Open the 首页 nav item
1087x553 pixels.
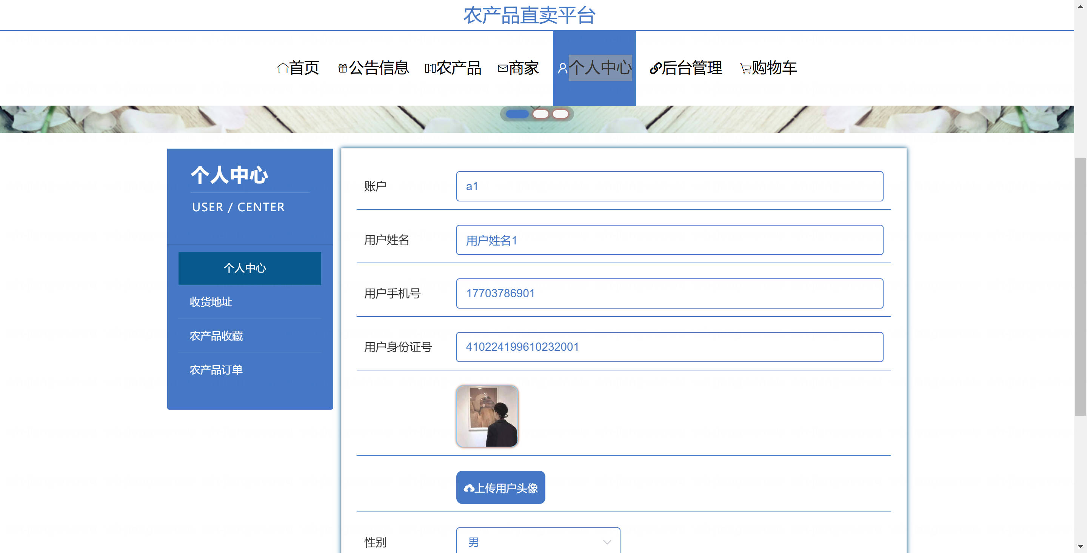tap(298, 68)
